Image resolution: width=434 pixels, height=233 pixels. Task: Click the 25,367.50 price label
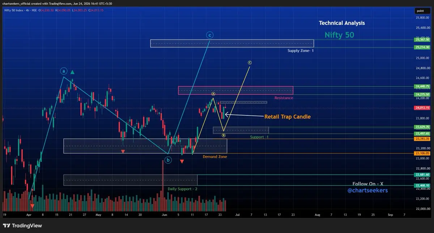click(422, 40)
